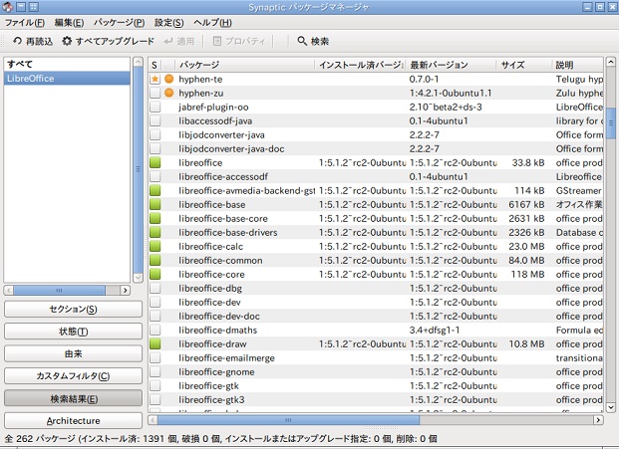Click the orange Ubuntu icon for hyphen-zu

click(x=169, y=93)
